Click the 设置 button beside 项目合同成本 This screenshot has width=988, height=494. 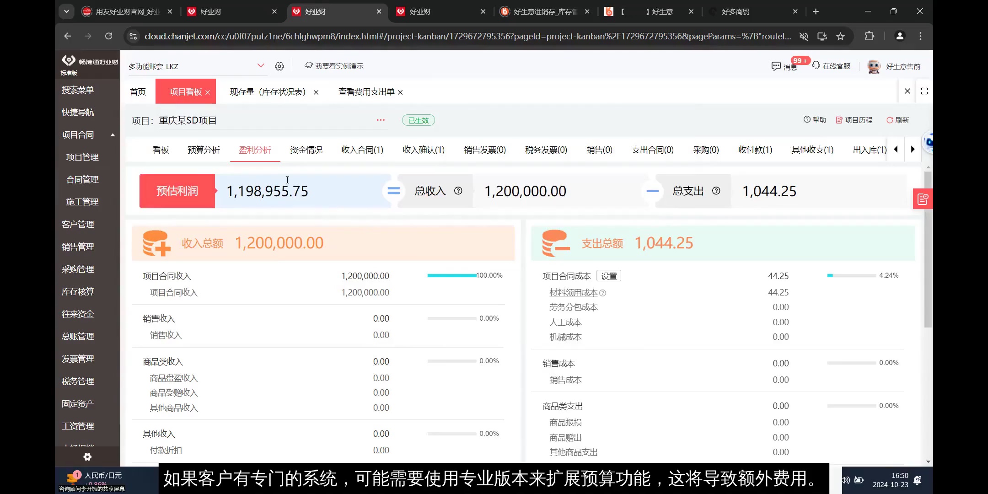[609, 275]
